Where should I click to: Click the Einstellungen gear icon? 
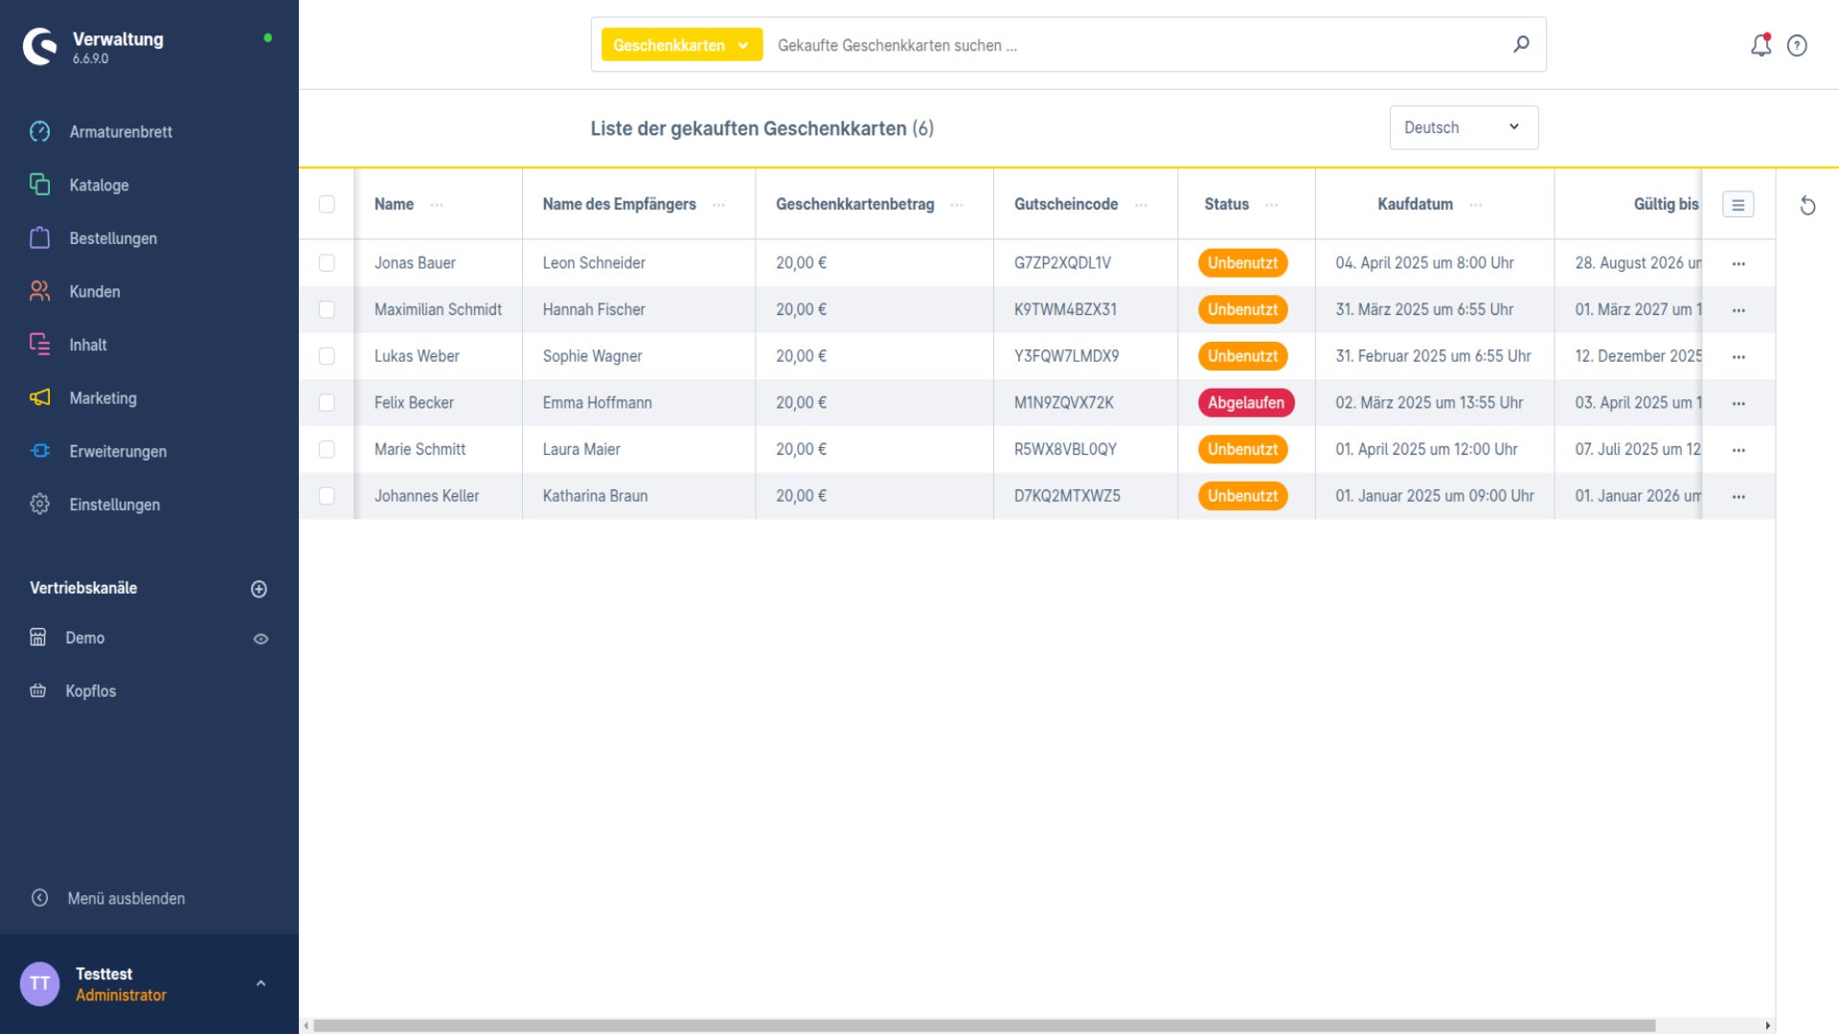tap(39, 504)
